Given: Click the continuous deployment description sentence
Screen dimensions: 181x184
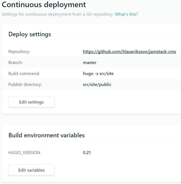Looking at the screenshot, I should point(58,14).
